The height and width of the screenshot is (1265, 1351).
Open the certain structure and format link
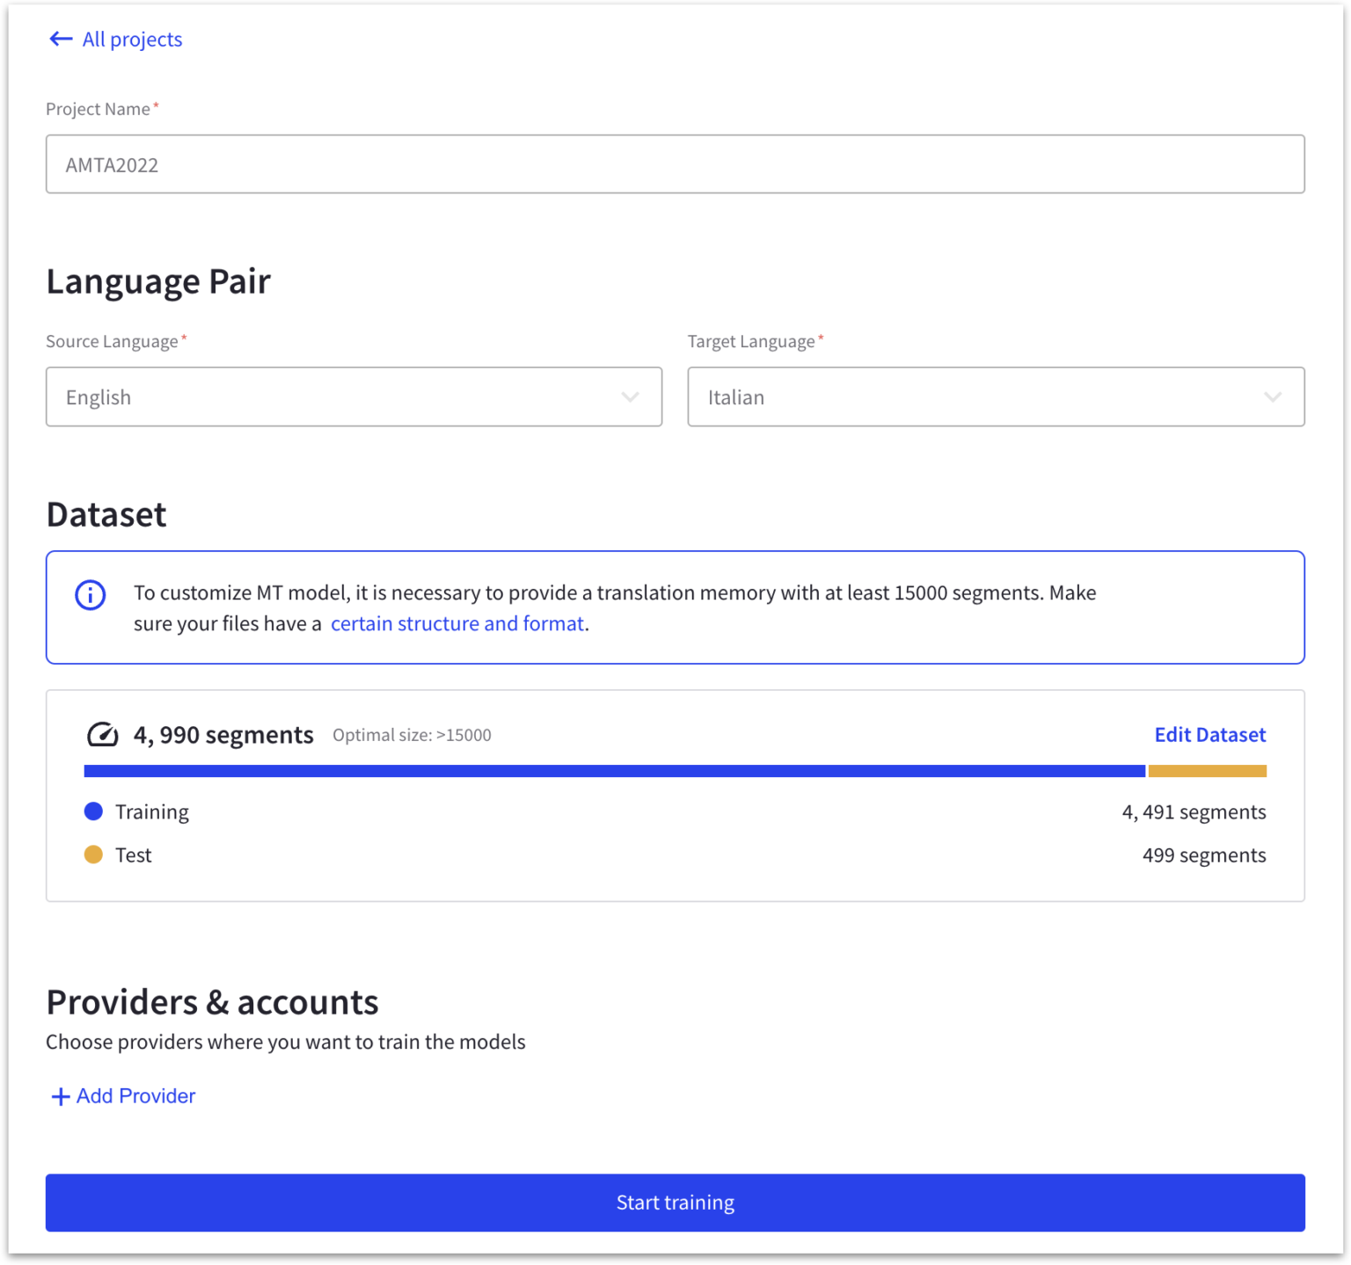point(456,623)
